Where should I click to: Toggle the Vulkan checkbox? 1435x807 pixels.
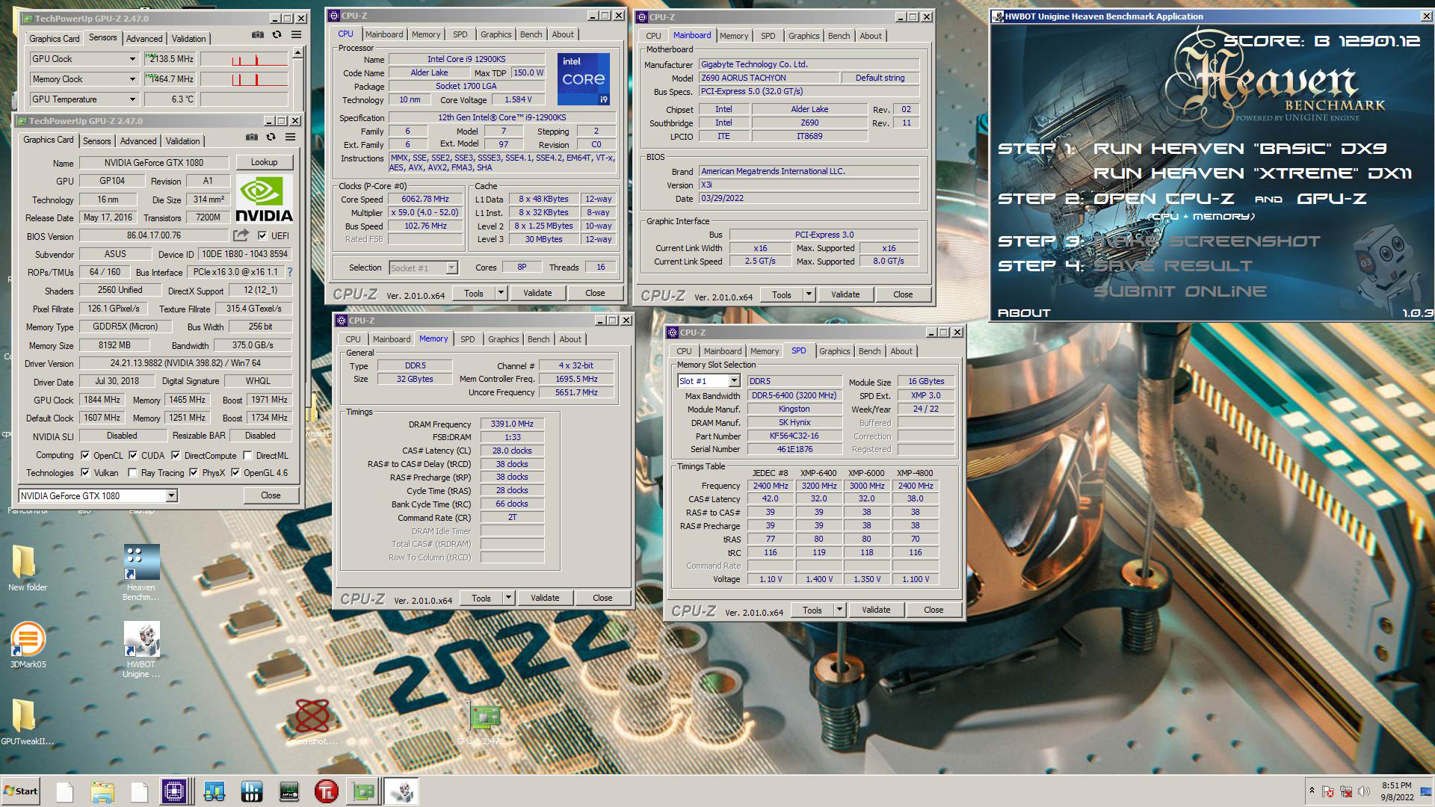click(x=85, y=472)
